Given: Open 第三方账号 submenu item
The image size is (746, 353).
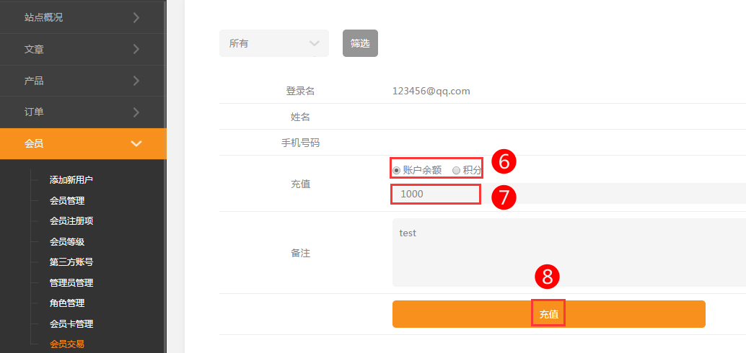Looking at the screenshot, I should click(x=71, y=262).
